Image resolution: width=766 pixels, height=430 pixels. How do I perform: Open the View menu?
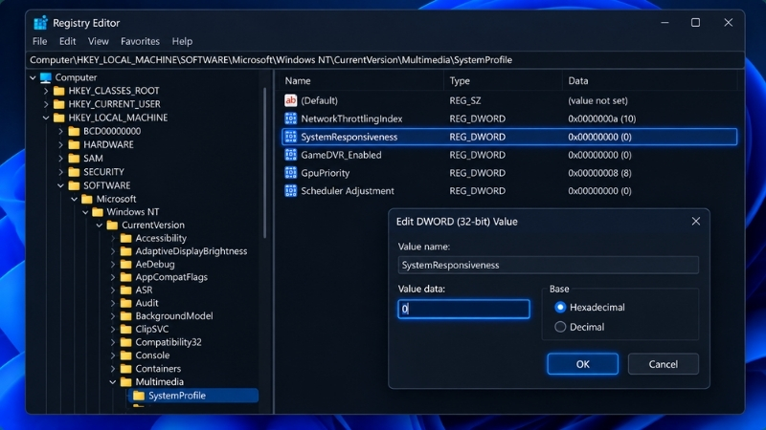pyautogui.click(x=99, y=41)
